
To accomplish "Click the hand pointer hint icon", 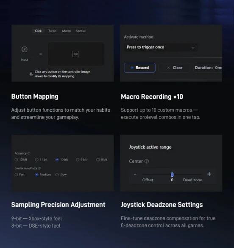I will tap(31, 74).
